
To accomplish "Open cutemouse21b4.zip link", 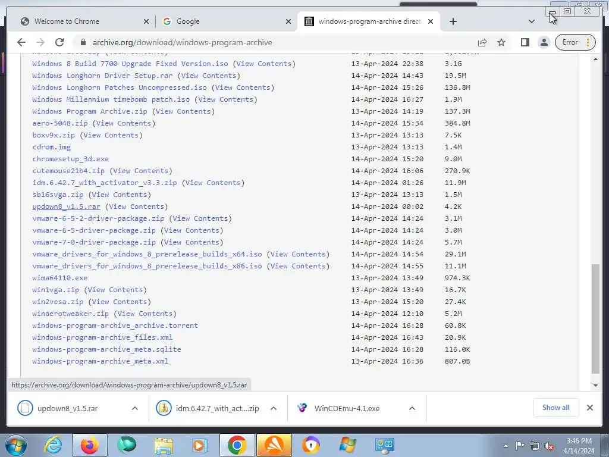I will [x=68, y=171].
